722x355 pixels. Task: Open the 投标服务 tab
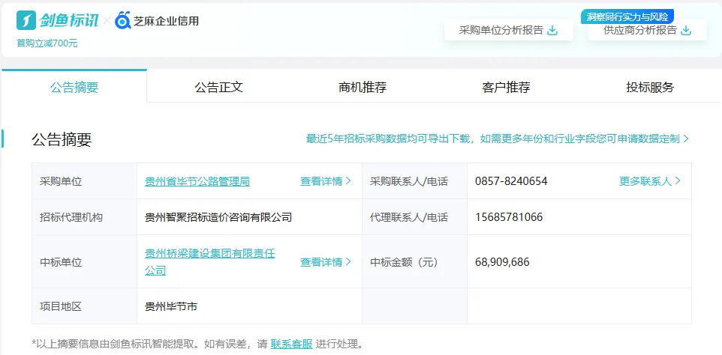[650, 87]
